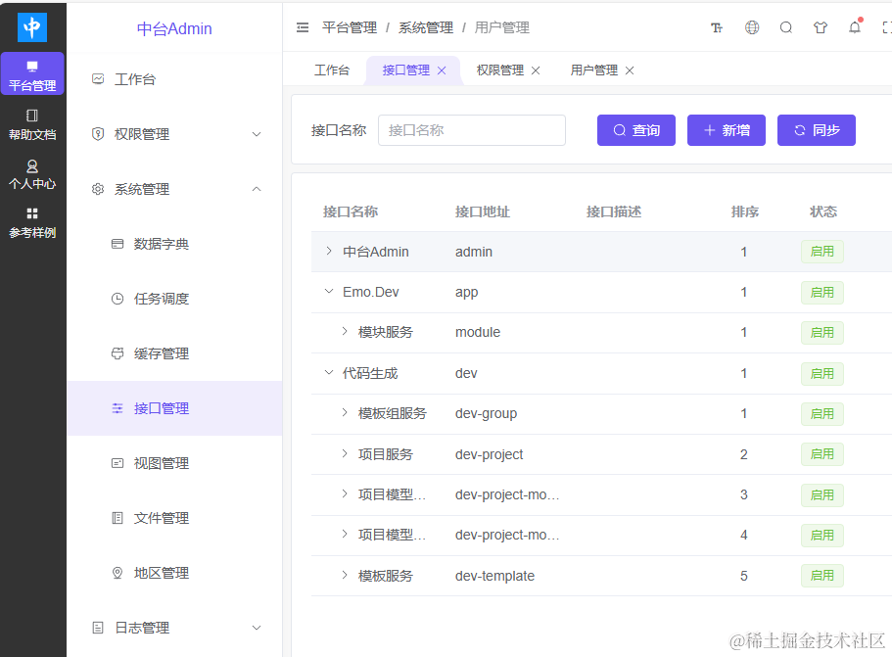The width and height of the screenshot is (892, 657).
Task: Open 平台管理 in the dark sidebar
Action: click(x=32, y=74)
